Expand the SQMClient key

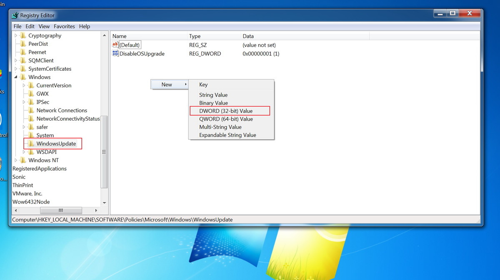[16, 61]
